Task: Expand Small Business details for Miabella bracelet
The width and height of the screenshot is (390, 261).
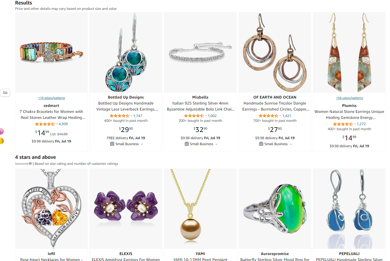Action: tap(216, 144)
